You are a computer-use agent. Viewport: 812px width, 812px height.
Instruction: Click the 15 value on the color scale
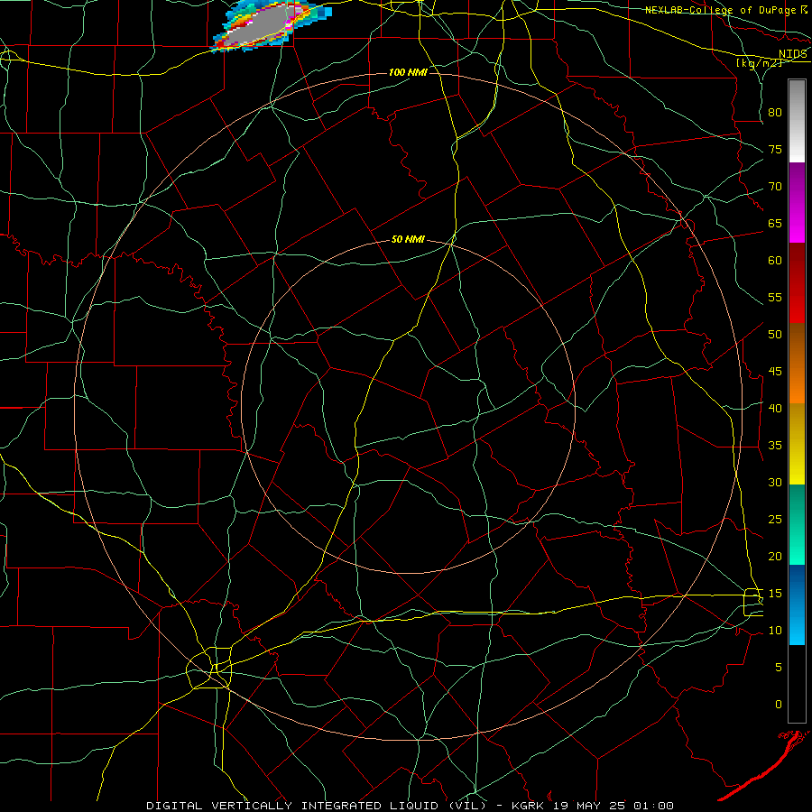[775, 594]
